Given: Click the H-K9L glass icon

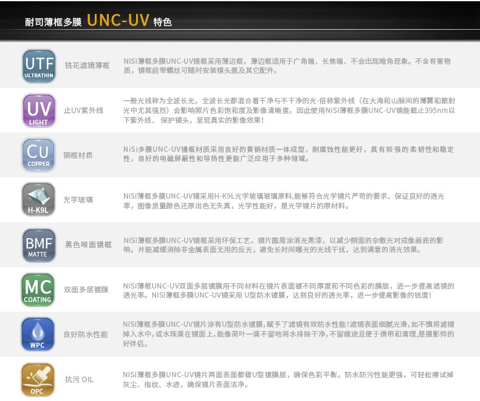Looking at the screenshot, I should click(x=38, y=199).
